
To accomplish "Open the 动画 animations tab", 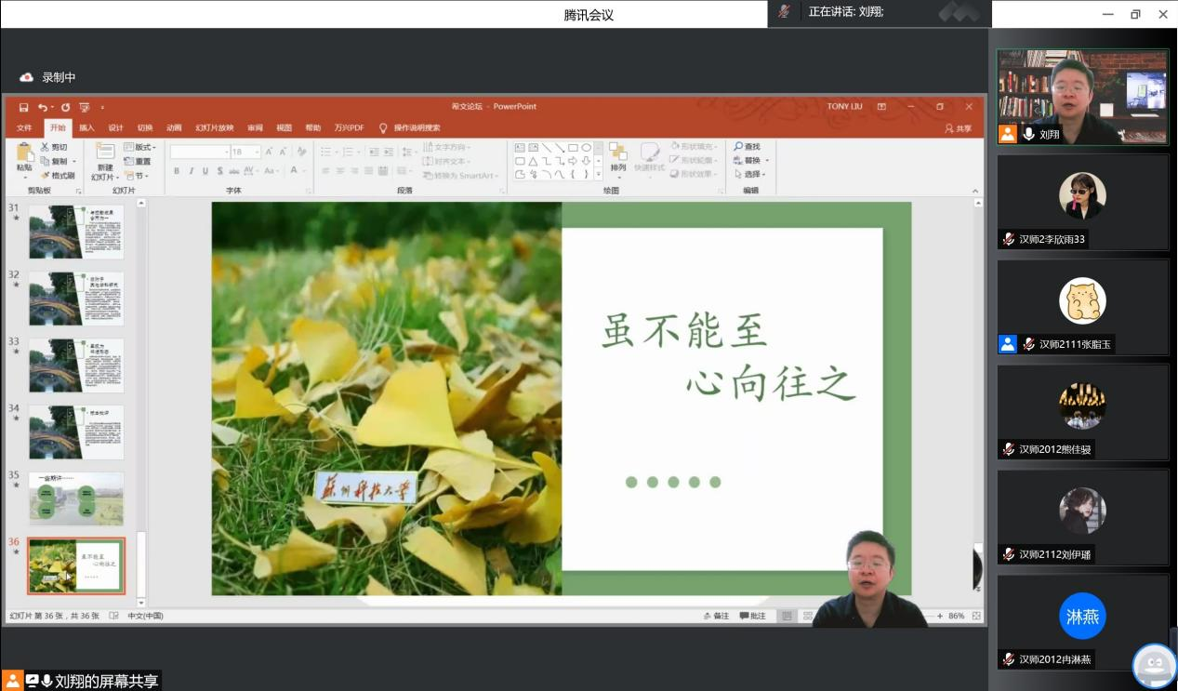I will pyautogui.click(x=174, y=128).
